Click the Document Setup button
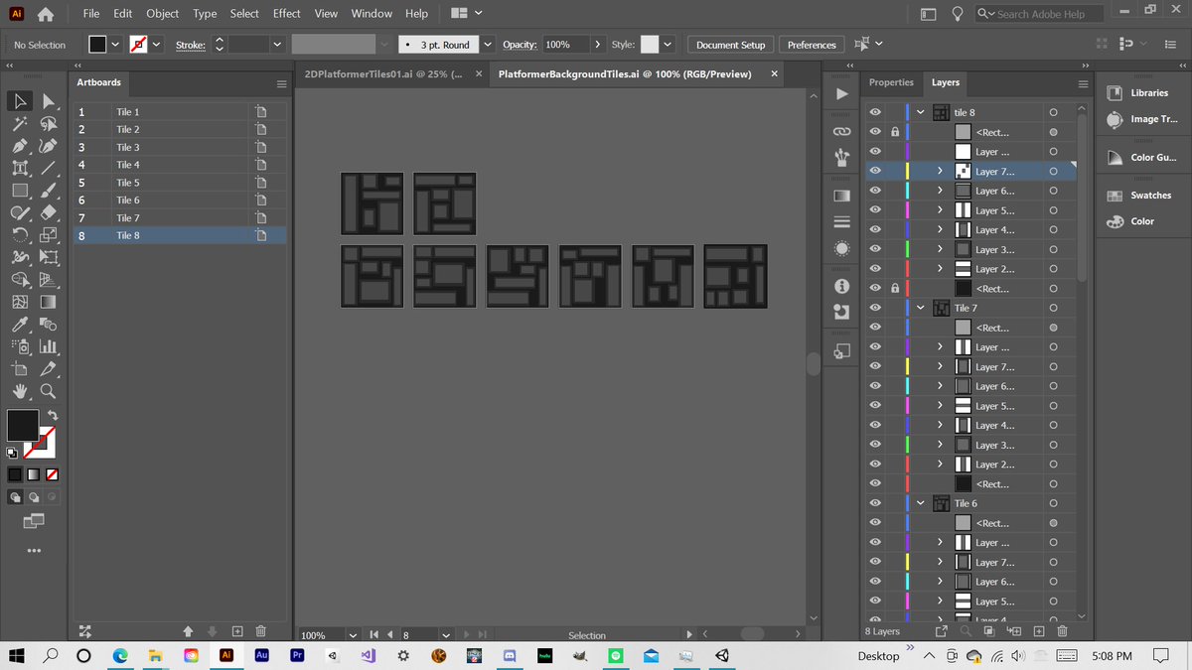Viewport: 1192px width, 670px height. [730, 45]
